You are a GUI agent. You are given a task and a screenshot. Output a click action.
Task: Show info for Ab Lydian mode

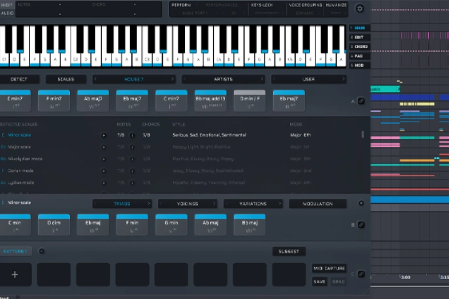pyautogui.click(x=132, y=183)
